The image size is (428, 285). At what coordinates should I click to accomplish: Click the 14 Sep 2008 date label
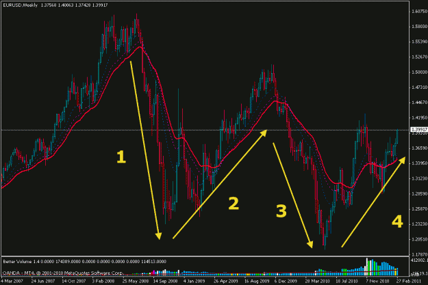pyautogui.click(x=165, y=281)
